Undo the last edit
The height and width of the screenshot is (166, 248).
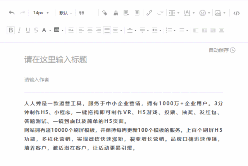(12, 13)
